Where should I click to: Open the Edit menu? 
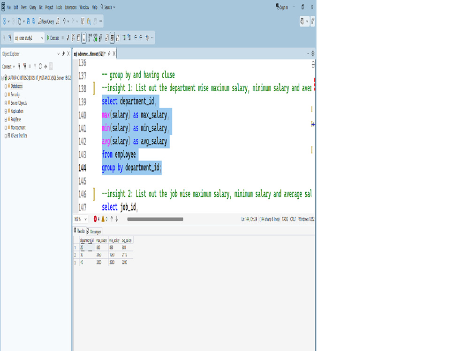tap(16, 7)
